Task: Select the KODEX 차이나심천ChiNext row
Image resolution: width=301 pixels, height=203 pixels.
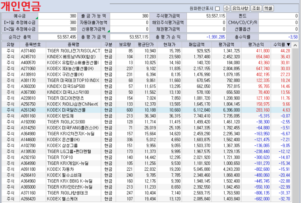Action: pyautogui.click(x=146, y=104)
